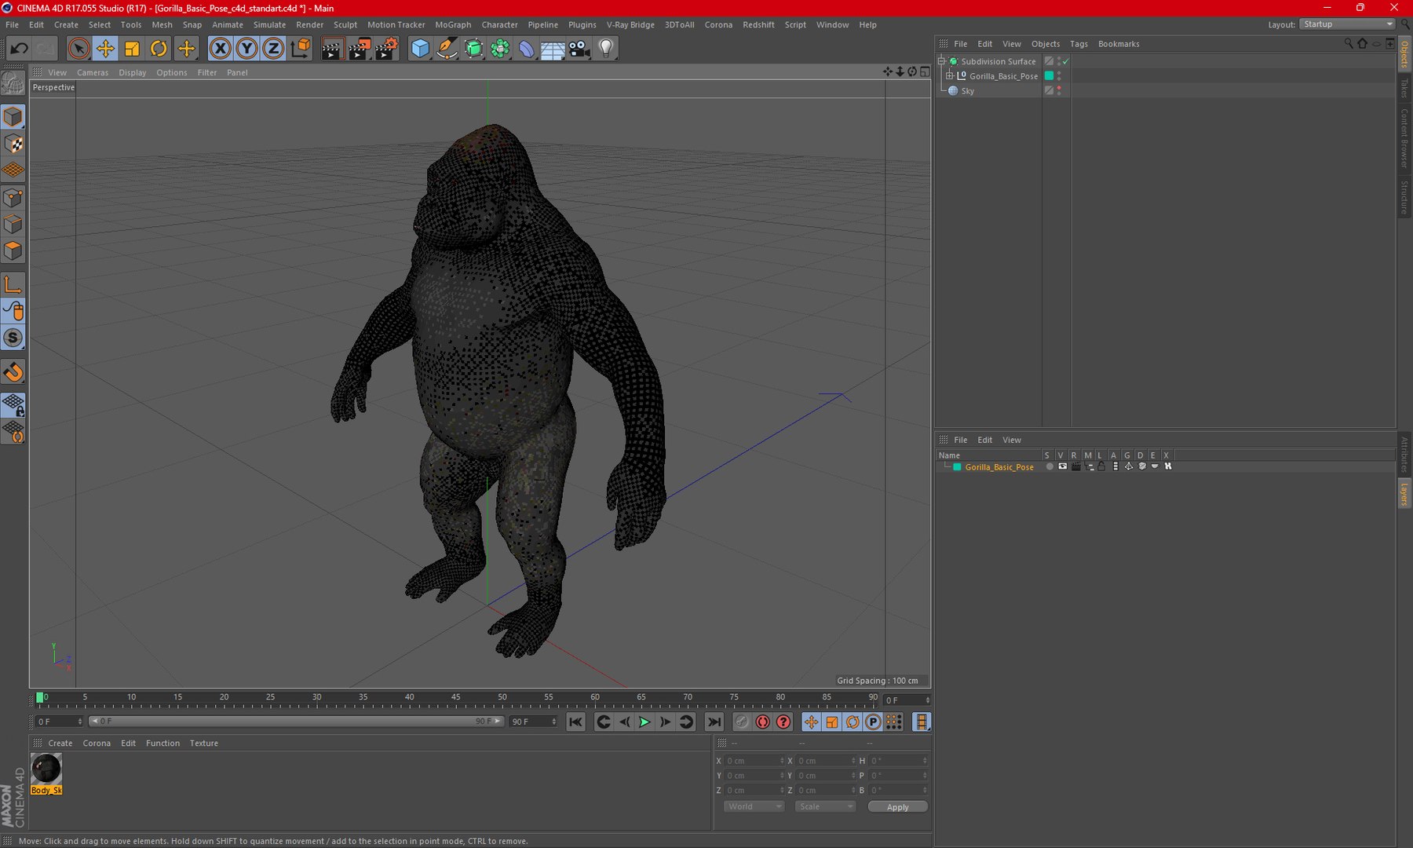This screenshot has width=1413, height=848.
Task: Switch to Texture mode icon
Action: click(13, 144)
